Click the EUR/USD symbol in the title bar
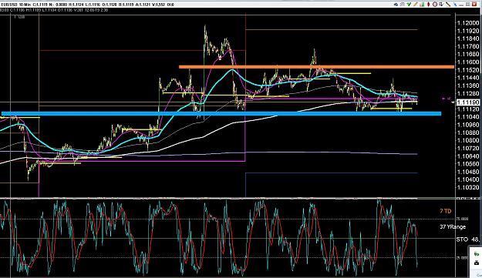Screen dimensions: 482x278 tap(9, 5)
